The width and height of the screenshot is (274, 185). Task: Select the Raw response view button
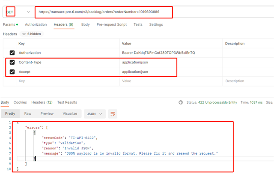click(x=28, y=113)
